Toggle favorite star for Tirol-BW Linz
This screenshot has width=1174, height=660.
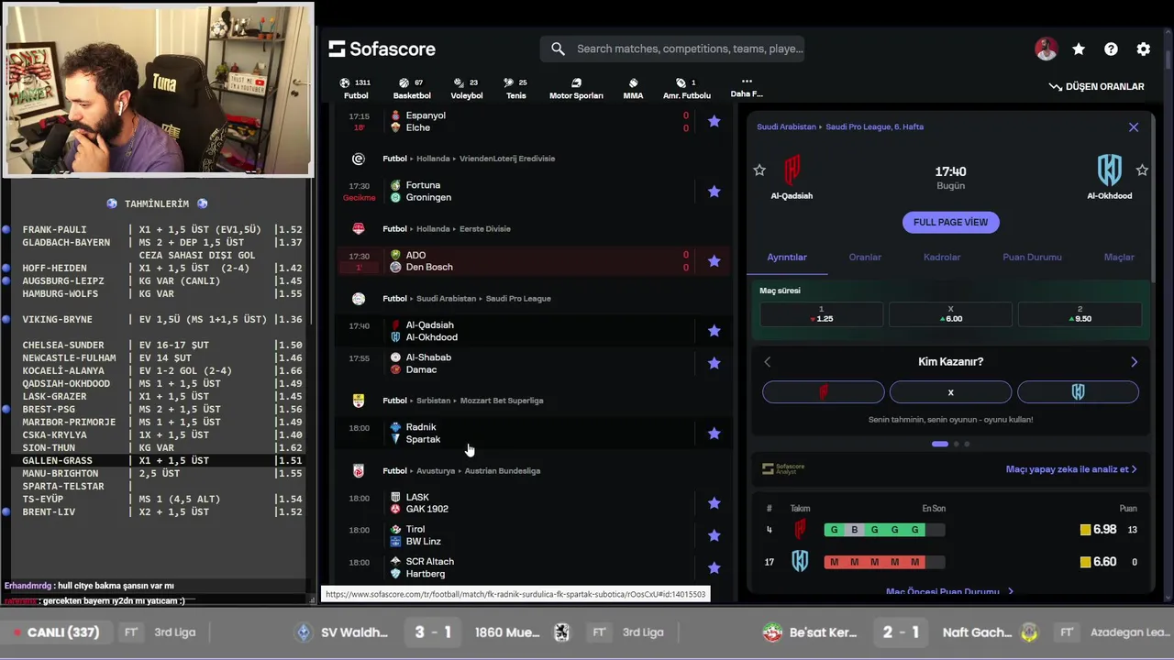point(714,535)
